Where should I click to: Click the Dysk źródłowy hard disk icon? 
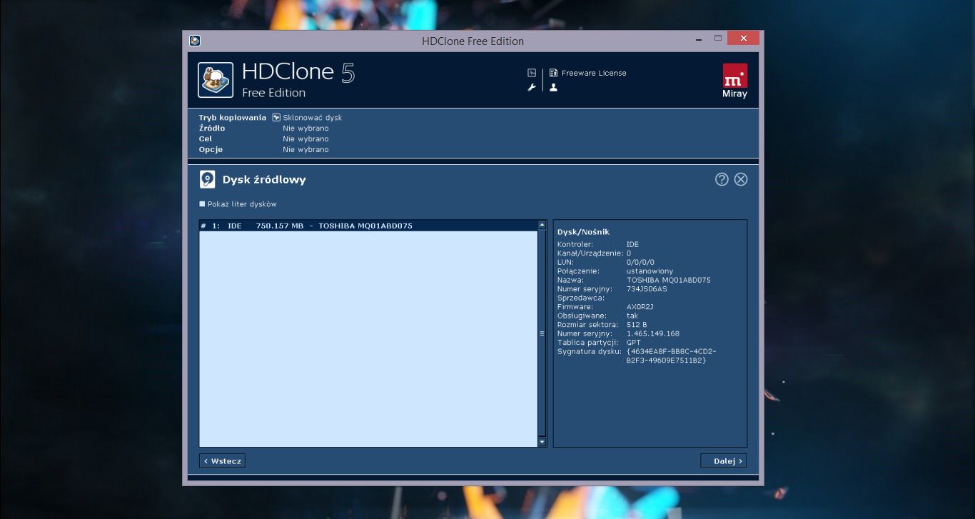pos(207,179)
